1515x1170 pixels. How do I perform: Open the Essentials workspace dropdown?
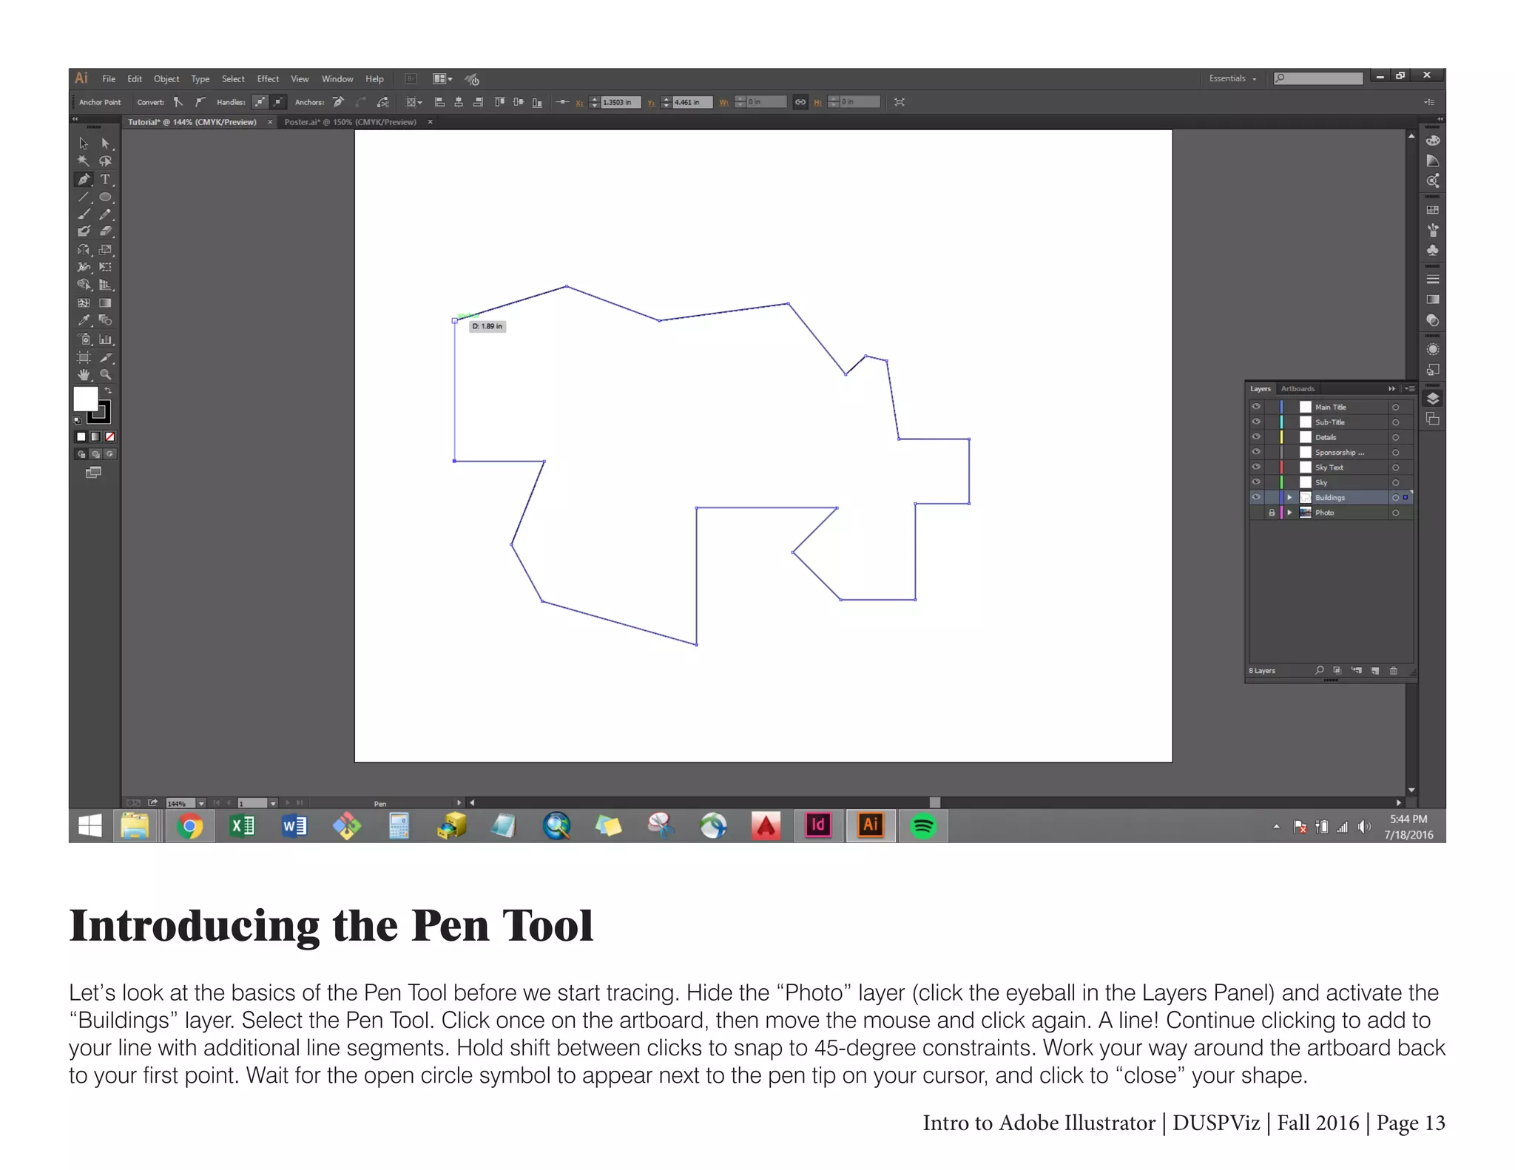pyautogui.click(x=1232, y=78)
